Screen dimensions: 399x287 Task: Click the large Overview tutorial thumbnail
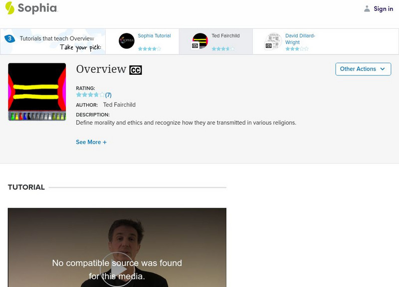coord(37,92)
